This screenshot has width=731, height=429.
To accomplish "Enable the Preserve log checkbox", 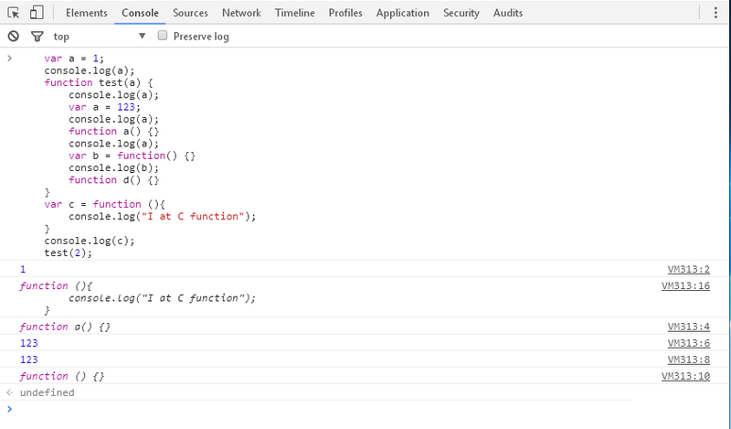I will [x=163, y=37].
